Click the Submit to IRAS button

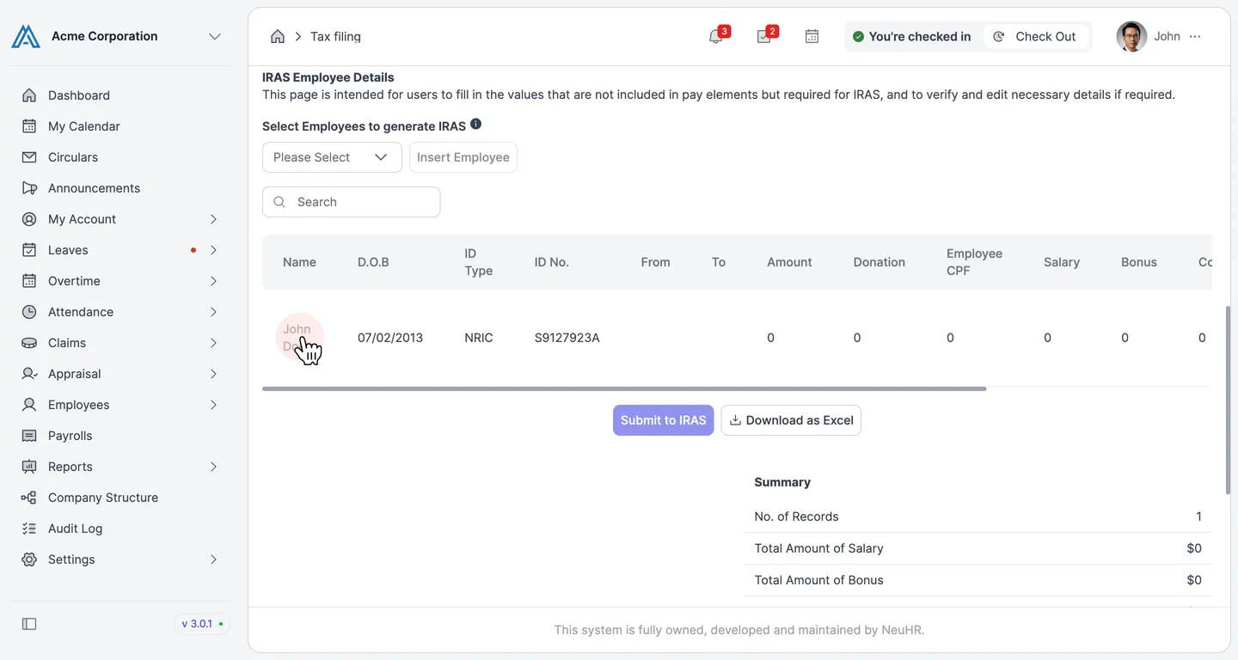(x=664, y=420)
